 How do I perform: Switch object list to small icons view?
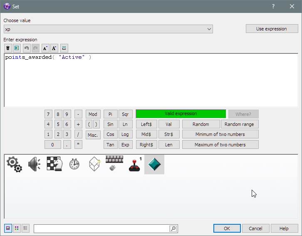[x=17, y=228]
